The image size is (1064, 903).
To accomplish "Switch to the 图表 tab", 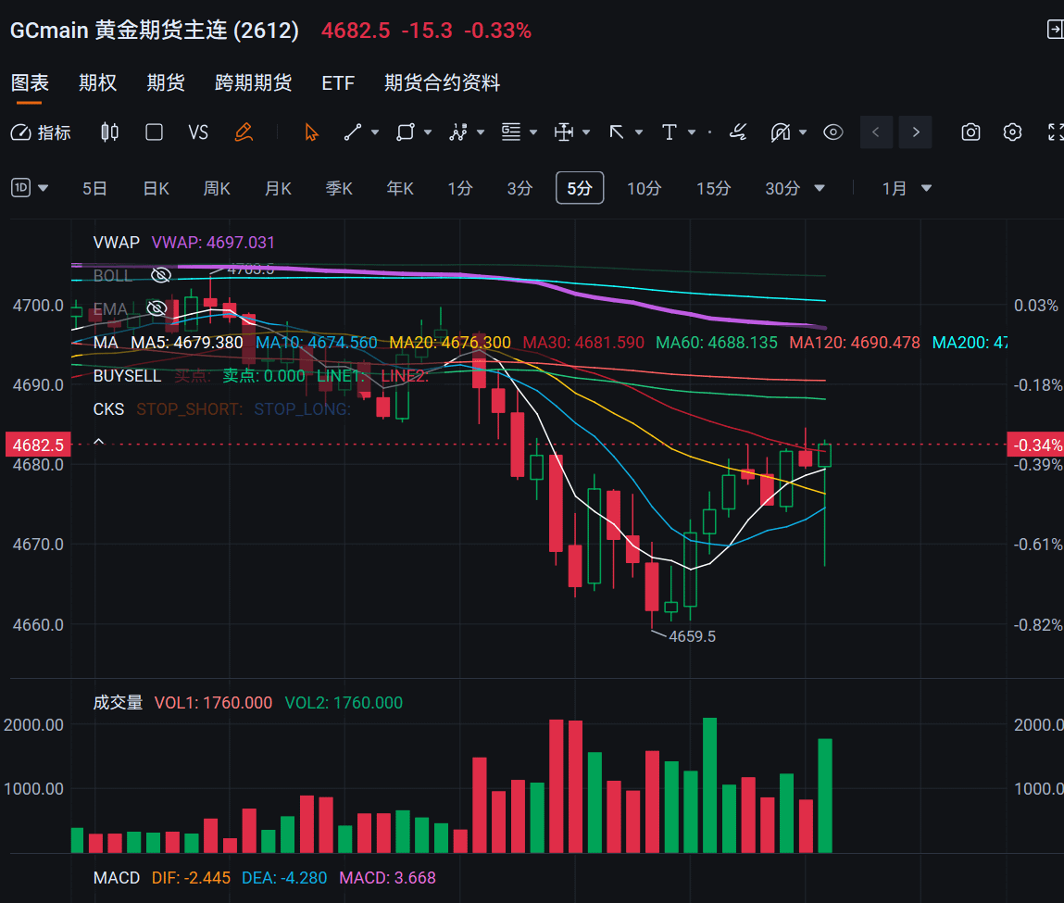I will point(30,82).
